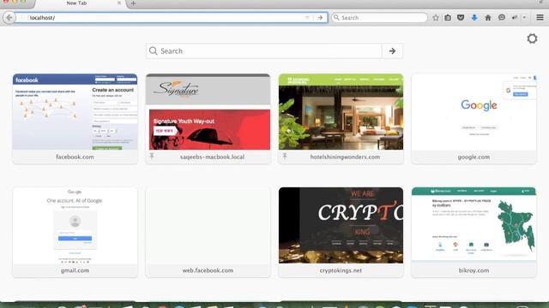Viewport: 549px width, 308px height.
Task: Focus the toolbar Search box
Action: click(379, 17)
